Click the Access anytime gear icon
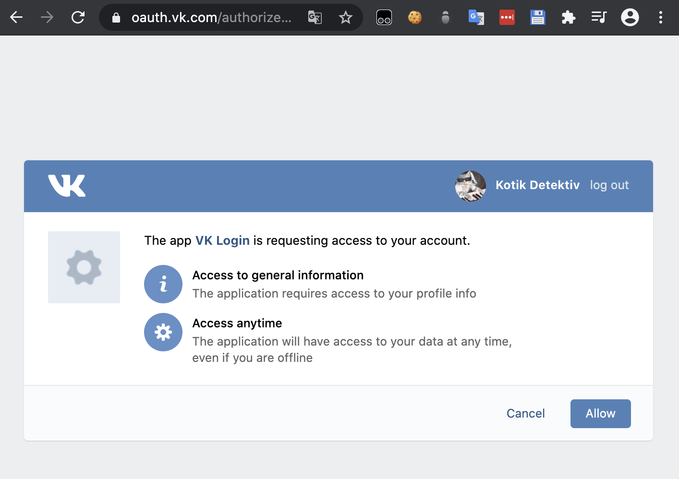Screen dimensions: 679x479 click(x=163, y=332)
